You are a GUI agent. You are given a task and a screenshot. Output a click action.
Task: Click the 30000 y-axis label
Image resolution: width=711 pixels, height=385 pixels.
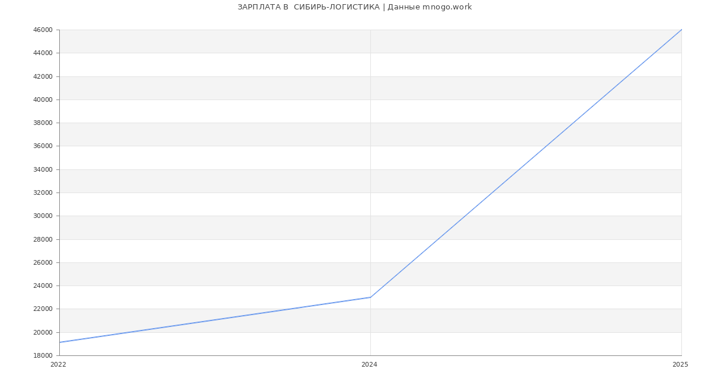pyautogui.click(x=43, y=216)
